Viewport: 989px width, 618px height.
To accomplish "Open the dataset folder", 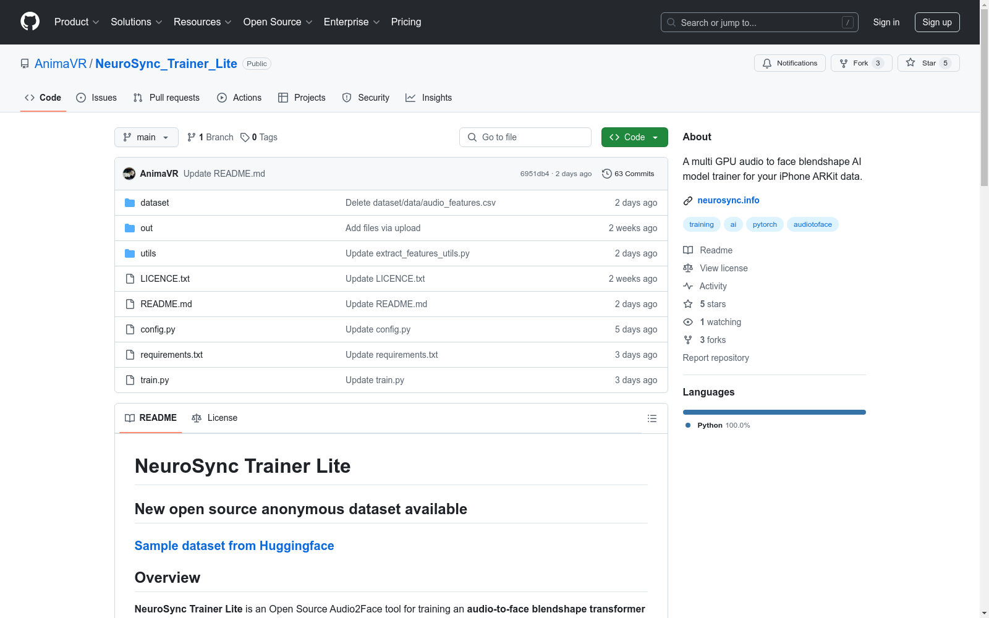I will 155,203.
